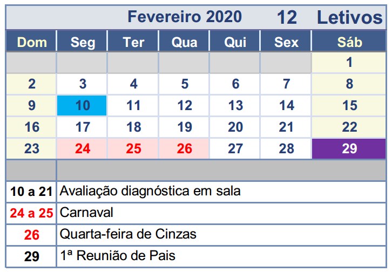Select the Quarta-feira de Cinzas entry

pyautogui.click(x=129, y=234)
